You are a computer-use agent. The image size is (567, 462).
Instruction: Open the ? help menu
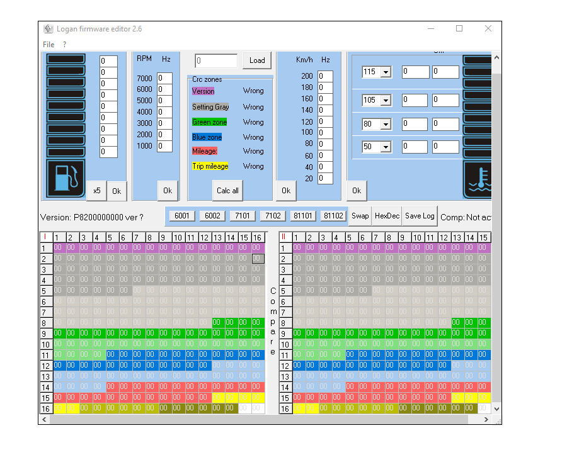64,45
